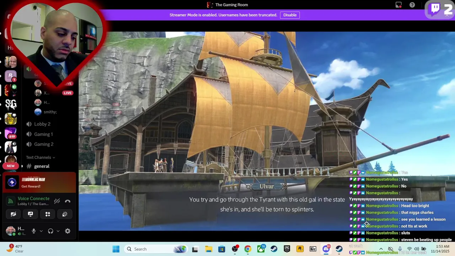
Task: Click the NEW unread mentions pill
Action: click(11, 166)
